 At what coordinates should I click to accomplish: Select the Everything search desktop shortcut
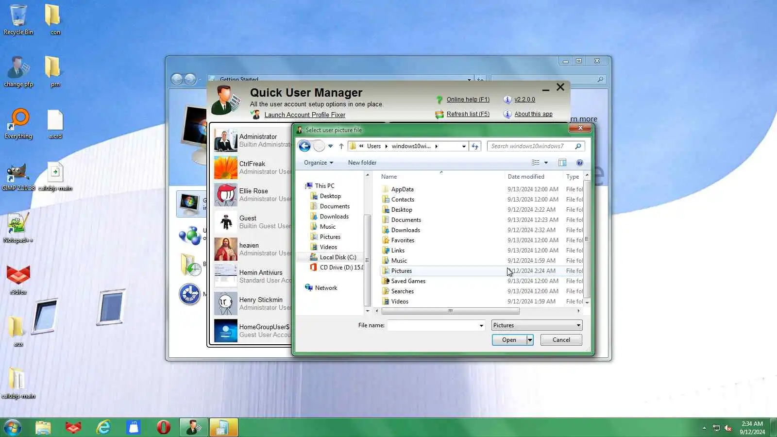[18, 123]
